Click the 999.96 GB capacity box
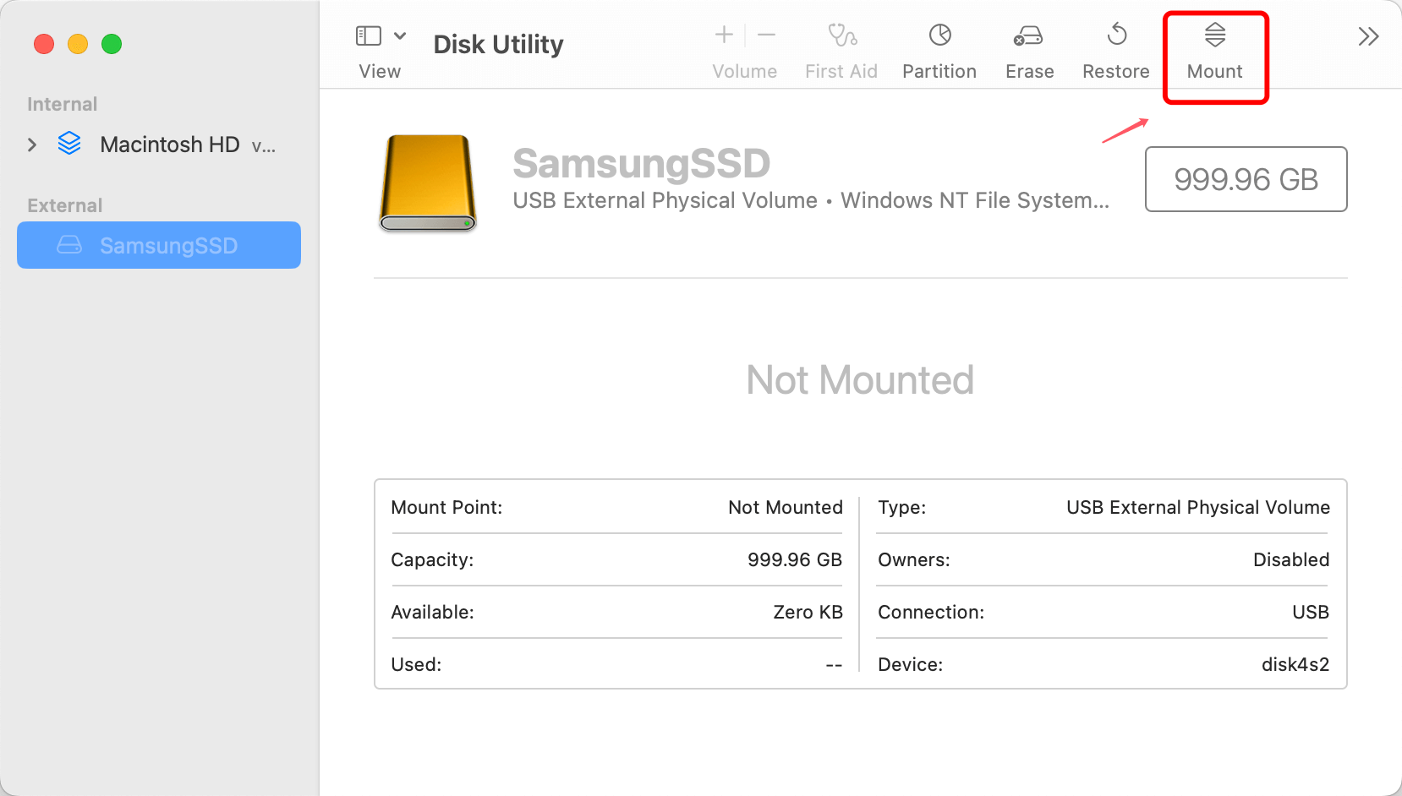This screenshot has height=796, width=1402. (x=1246, y=179)
